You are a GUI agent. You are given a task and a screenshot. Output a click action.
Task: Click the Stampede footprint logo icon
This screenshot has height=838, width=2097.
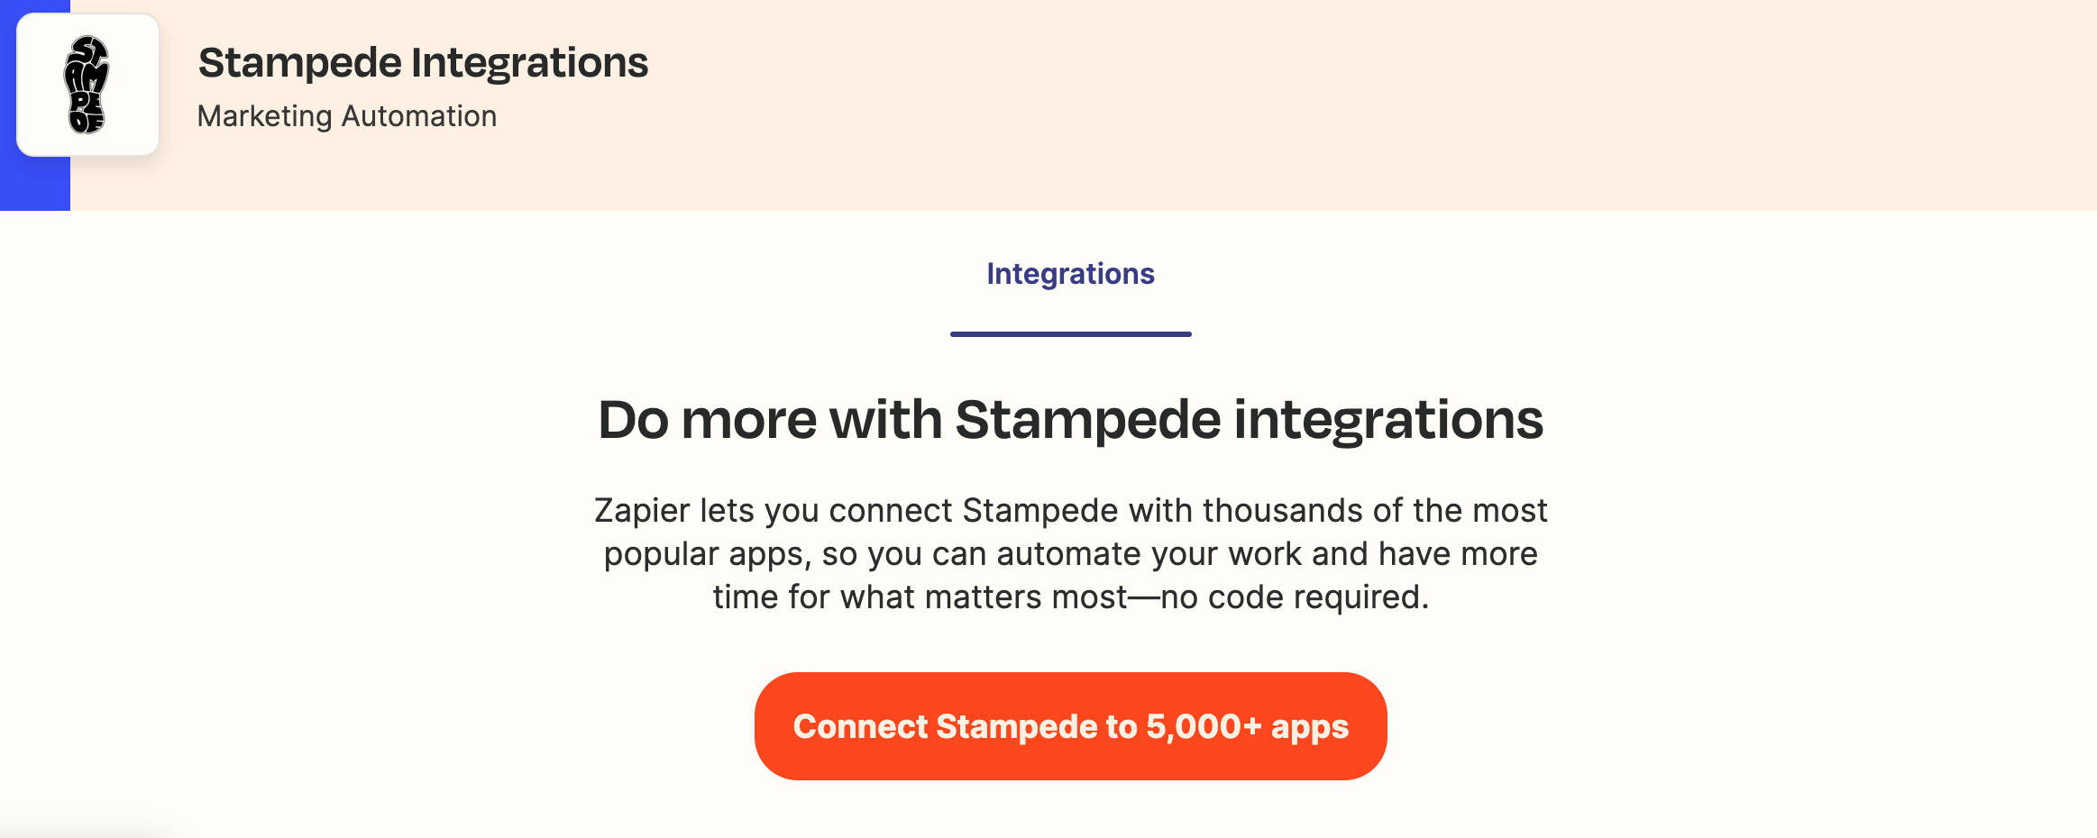pos(87,85)
